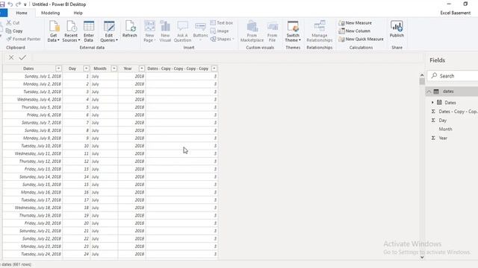
Task: Select the Dates column header
Action: [x=28, y=68]
